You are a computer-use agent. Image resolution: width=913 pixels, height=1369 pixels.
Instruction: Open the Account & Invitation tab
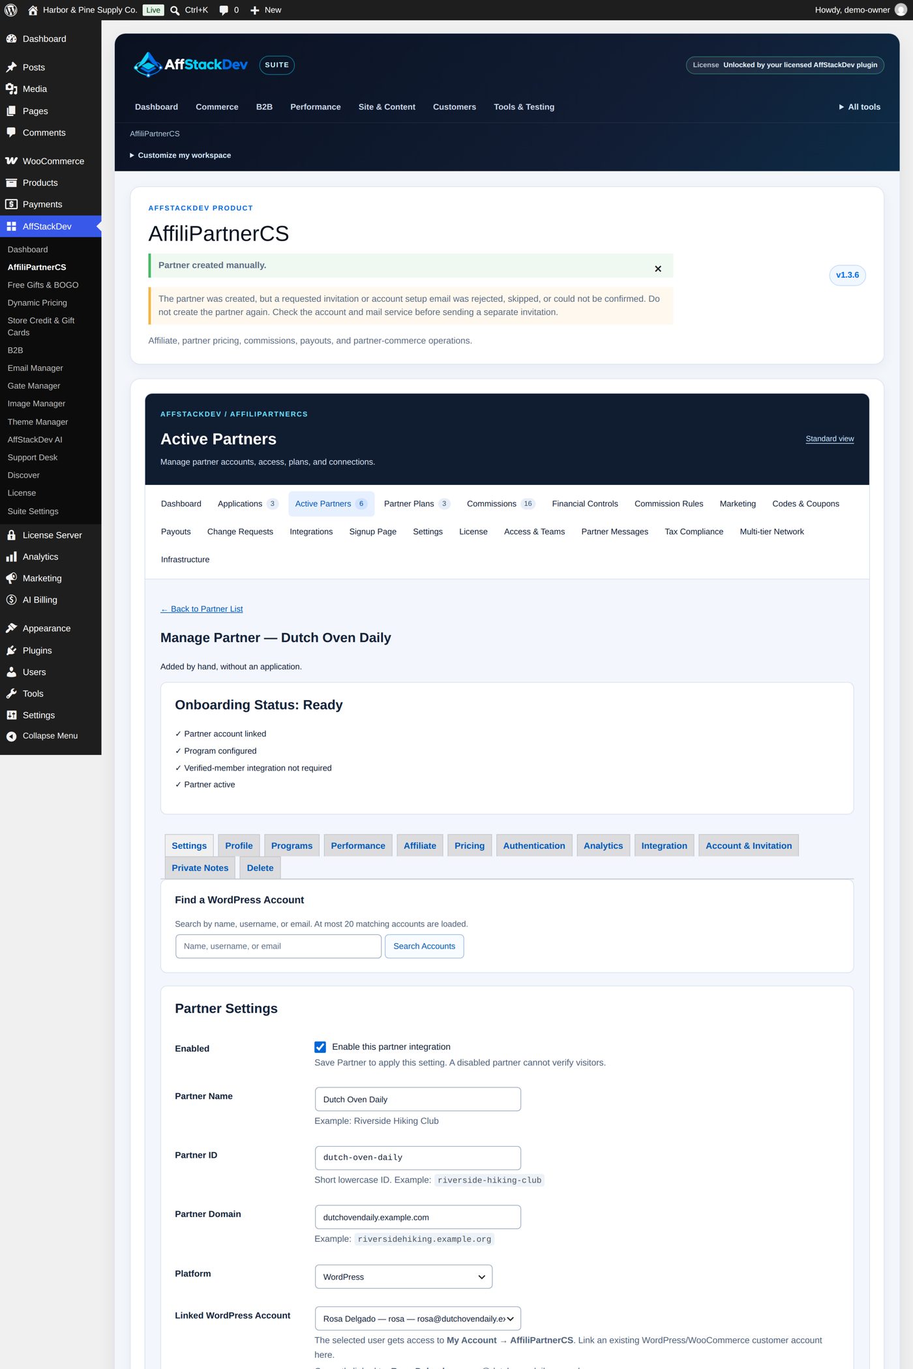pyautogui.click(x=749, y=846)
